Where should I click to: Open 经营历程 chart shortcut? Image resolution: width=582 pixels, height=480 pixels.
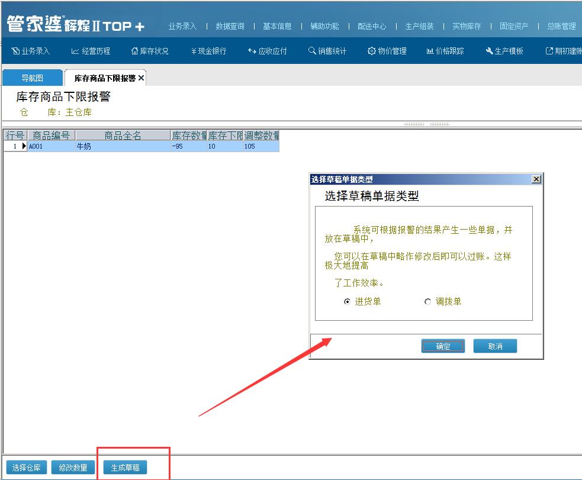tap(91, 51)
